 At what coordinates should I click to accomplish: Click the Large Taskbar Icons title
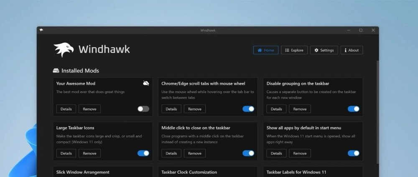tap(75, 128)
